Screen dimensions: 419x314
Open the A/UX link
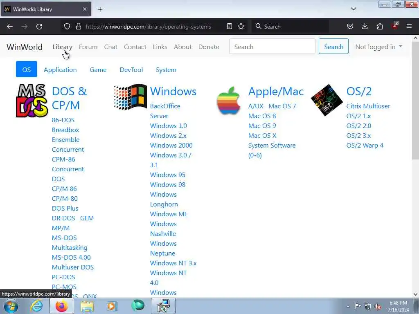point(256,106)
